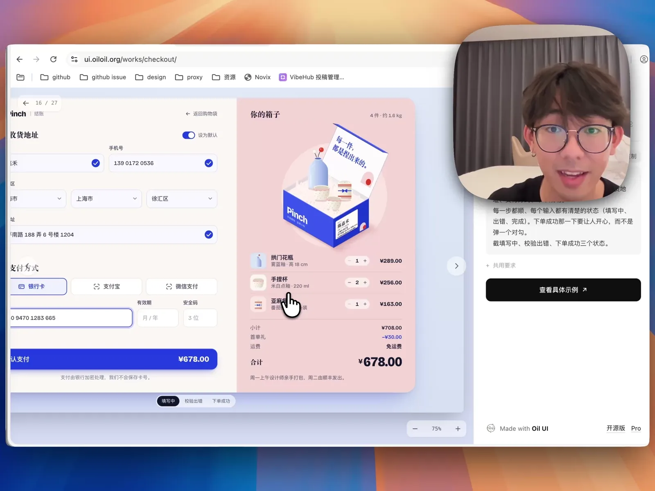The width and height of the screenshot is (655, 491).
Task: Go to next example with right chevron
Action: (x=456, y=266)
